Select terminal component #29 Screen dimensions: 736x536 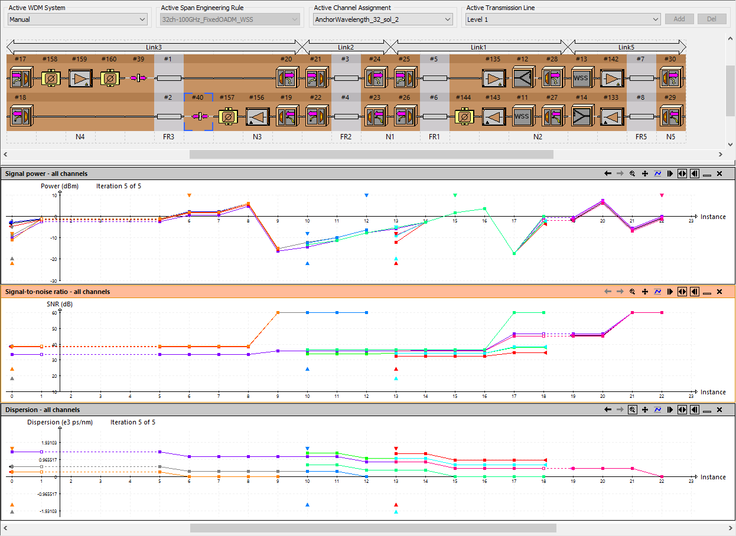[670, 116]
